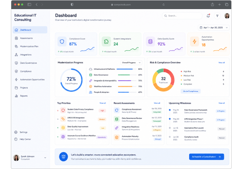Open the Apr 1 – Apr 30 date range dropdown

tap(213, 28)
